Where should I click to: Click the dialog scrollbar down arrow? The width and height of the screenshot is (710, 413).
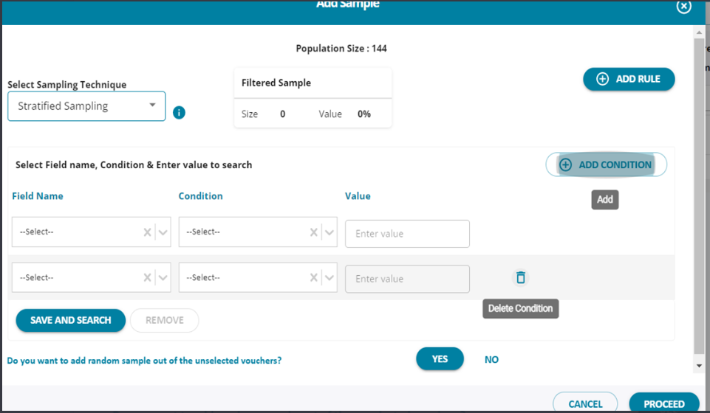pos(699,365)
